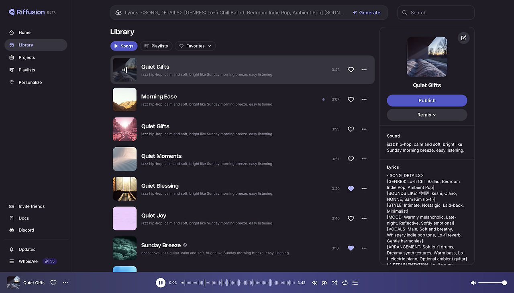Viewport: 514px width, 293px height.
Task: Open the WhoisAle account menu
Action: 28,261
